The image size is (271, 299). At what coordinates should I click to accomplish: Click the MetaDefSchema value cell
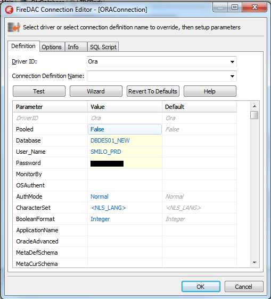tap(125, 253)
